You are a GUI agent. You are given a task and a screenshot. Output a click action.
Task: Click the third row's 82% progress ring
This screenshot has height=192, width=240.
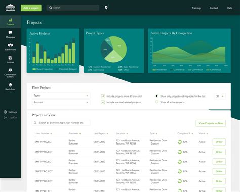[180, 162]
